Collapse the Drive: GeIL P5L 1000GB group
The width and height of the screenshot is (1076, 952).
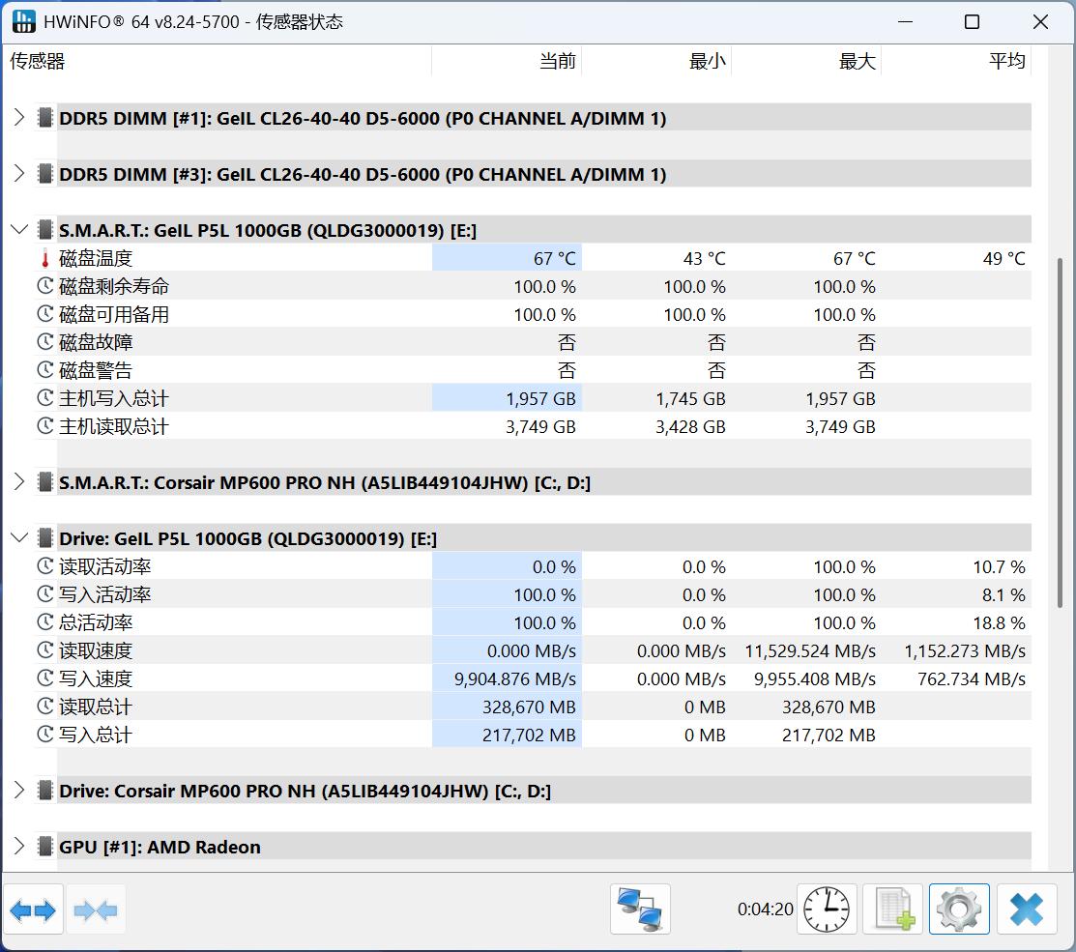[x=19, y=538]
